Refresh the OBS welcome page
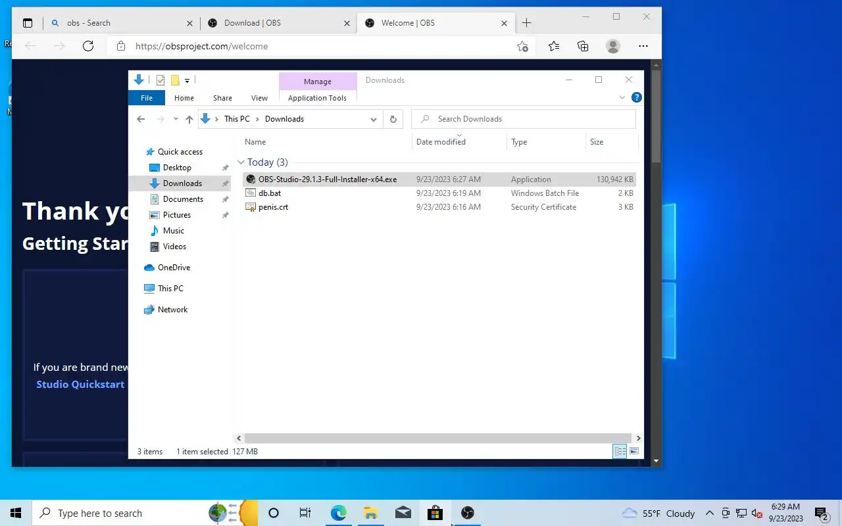This screenshot has width=842, height=526. click(88, 46)
